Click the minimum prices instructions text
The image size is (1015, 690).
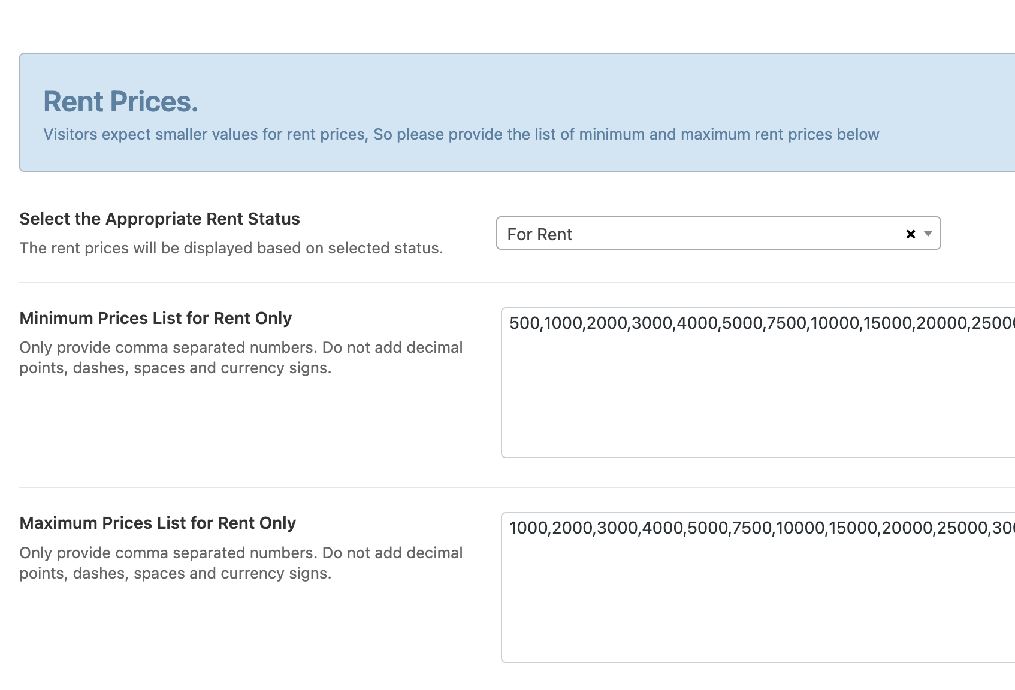[x=240, y=357]
